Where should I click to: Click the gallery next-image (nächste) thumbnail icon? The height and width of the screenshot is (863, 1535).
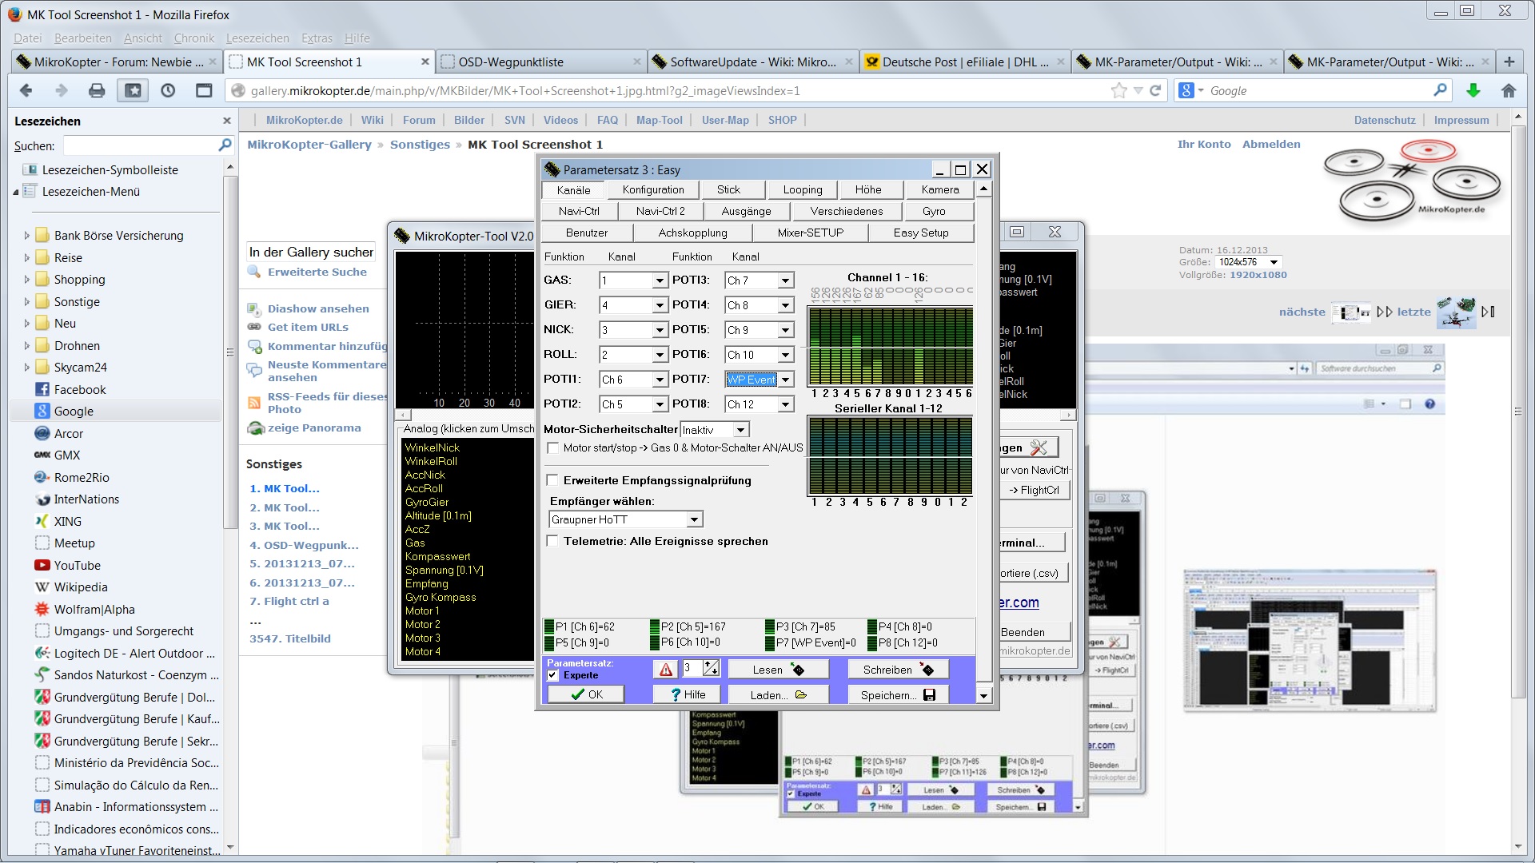tap(1351, 312)
